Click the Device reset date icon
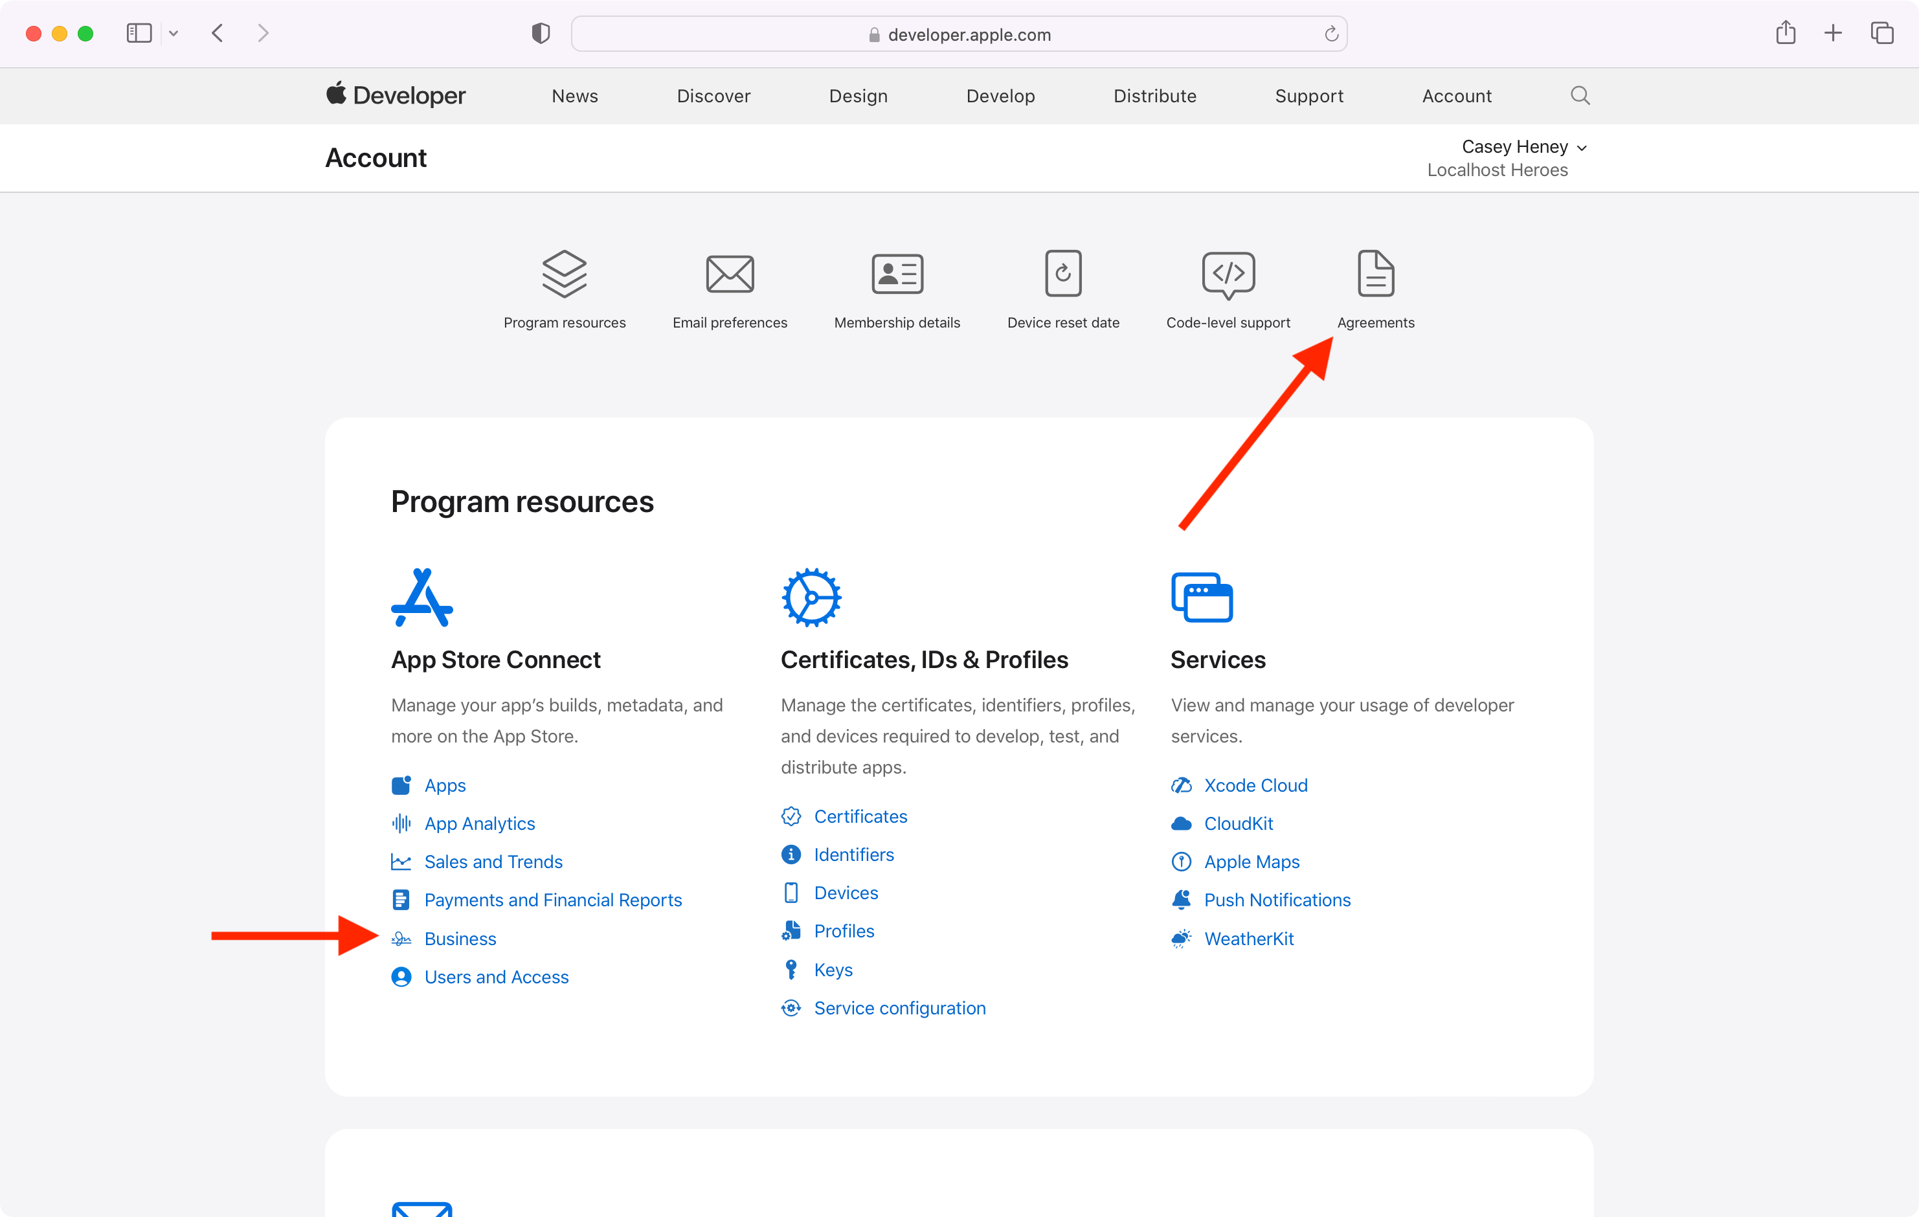The image size is (1919, 1217). point(1062,273)
